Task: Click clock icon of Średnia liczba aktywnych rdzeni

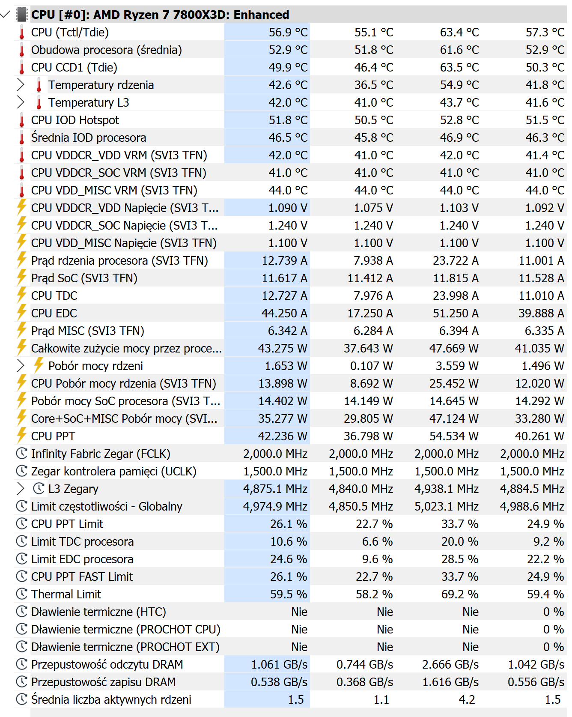Action: [21, 699]
